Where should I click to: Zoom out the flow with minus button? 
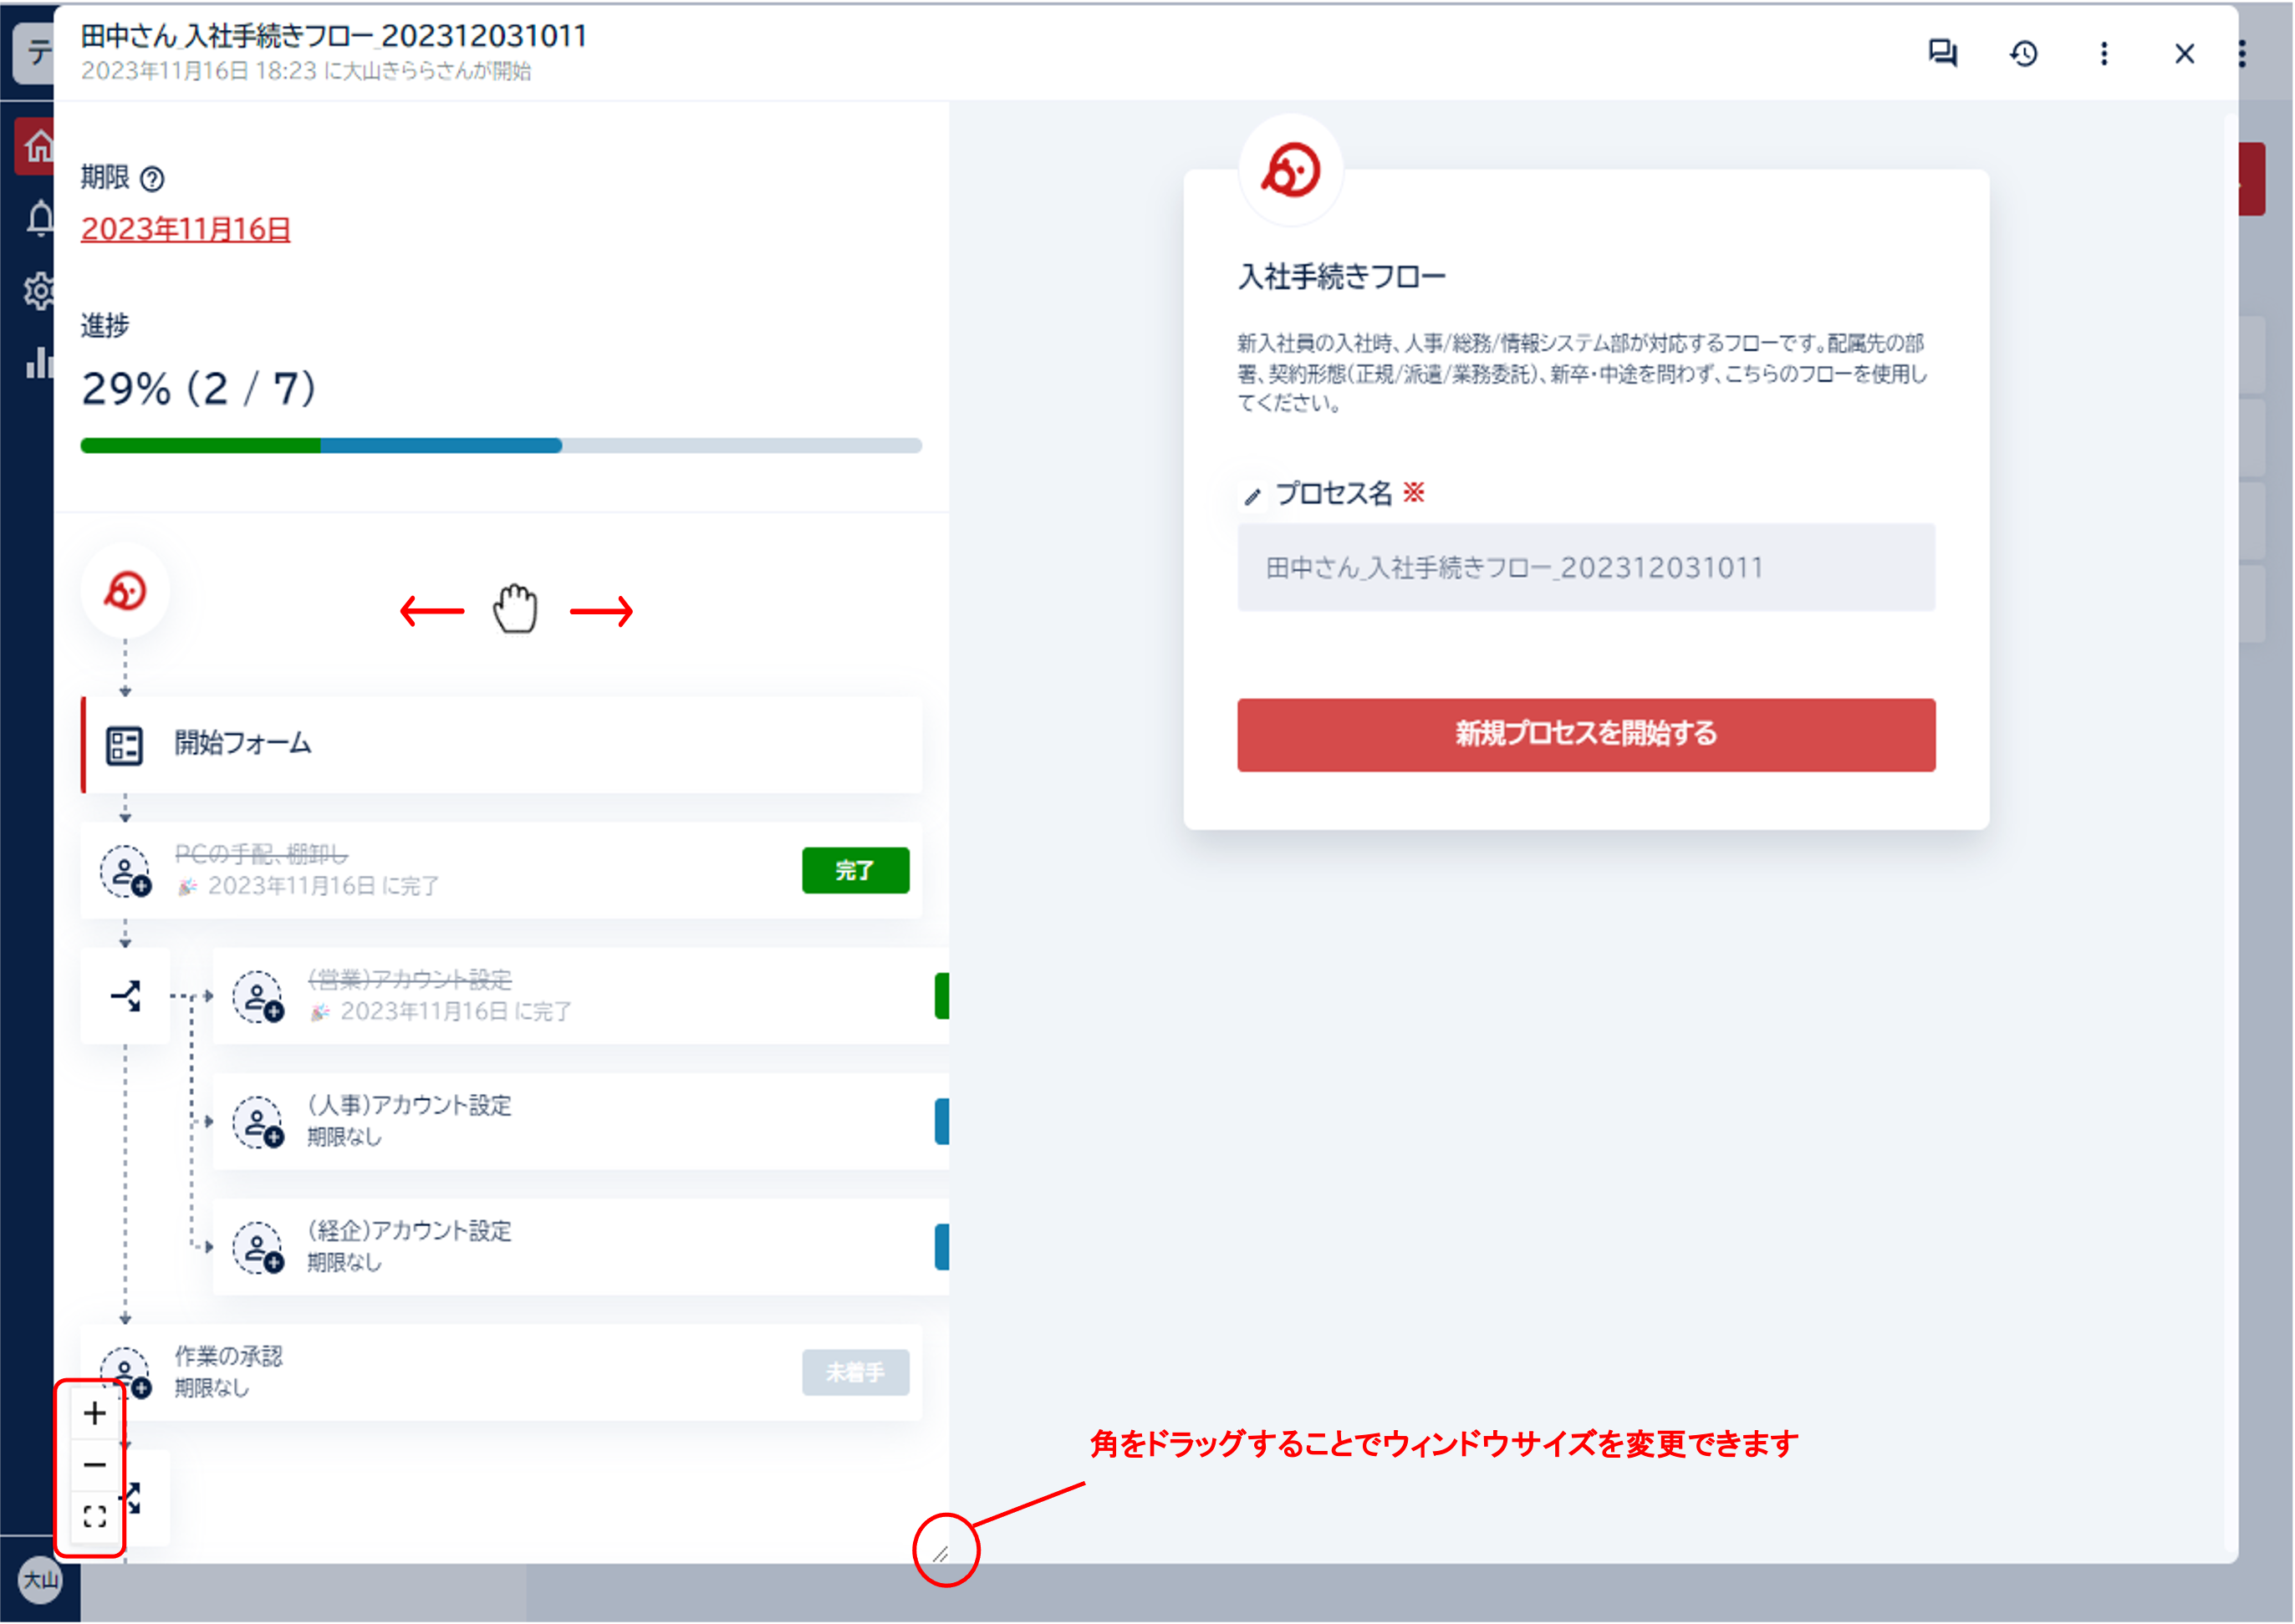click(x=95, y=1466)
